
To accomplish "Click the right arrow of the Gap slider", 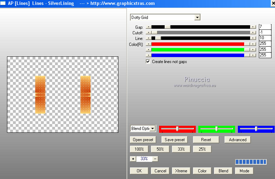I will point(253,27).
